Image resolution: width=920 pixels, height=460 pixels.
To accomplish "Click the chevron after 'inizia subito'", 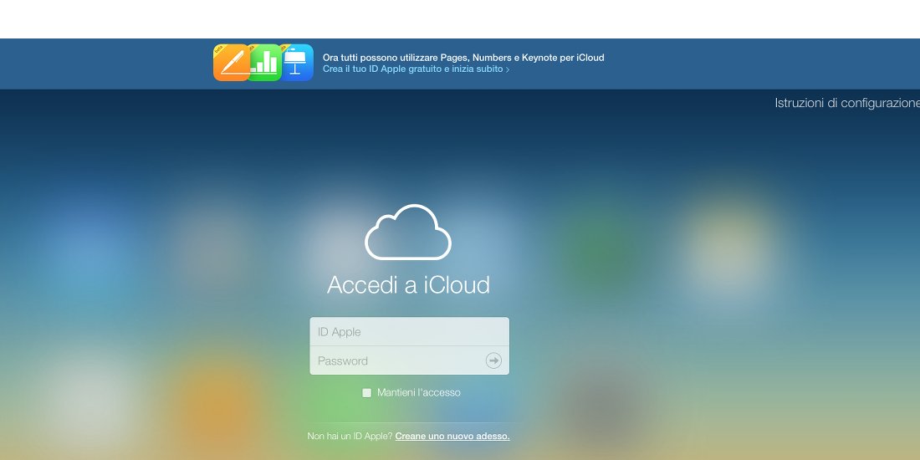I will (508, 69).
